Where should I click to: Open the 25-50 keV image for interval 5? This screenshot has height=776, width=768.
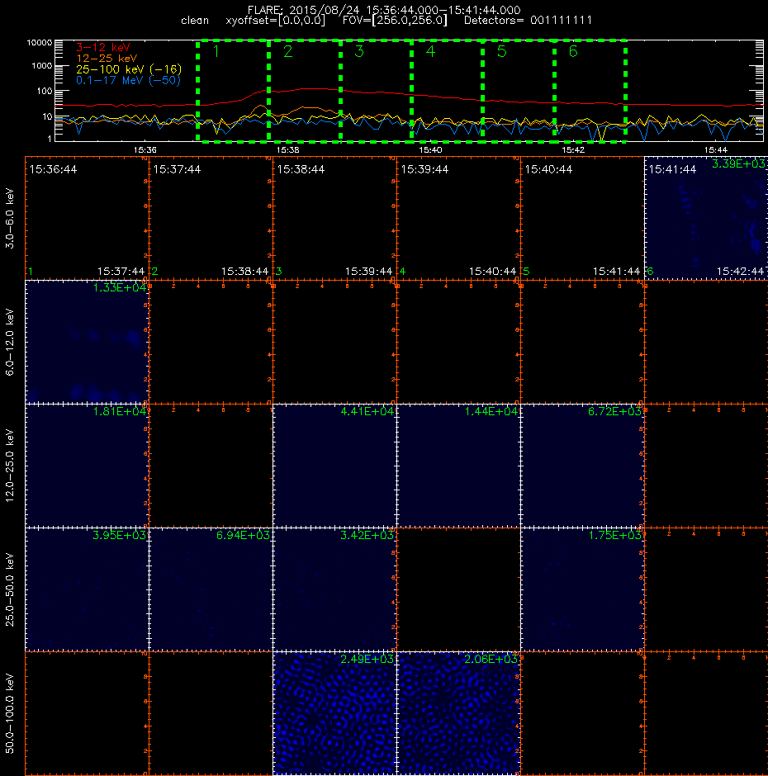[x=582, y=589]
